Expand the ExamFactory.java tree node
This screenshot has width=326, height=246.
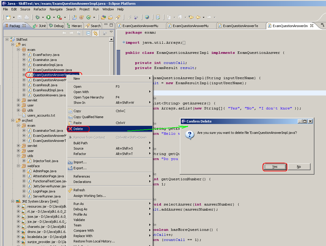tap(24, 54)
